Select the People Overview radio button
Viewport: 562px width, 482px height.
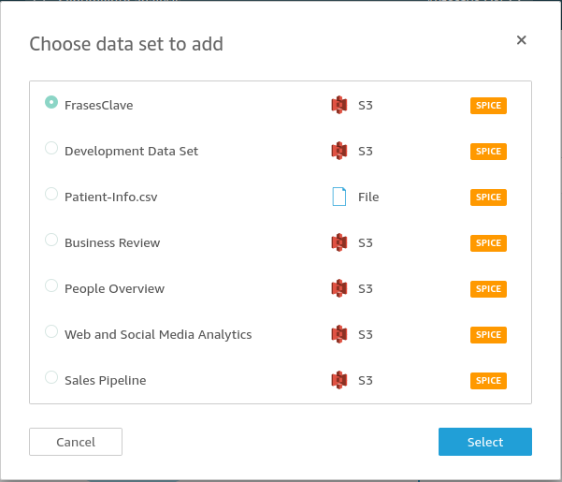coord(51,285)
